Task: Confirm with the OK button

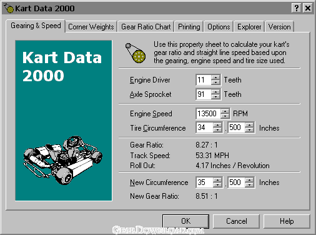Action: pyautogui.click(x=185, y=221)
